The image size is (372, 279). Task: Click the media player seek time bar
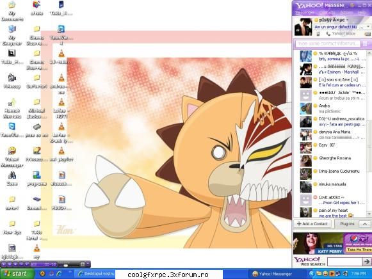(x=44, y=264)
